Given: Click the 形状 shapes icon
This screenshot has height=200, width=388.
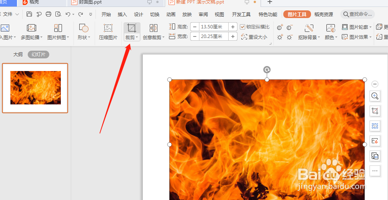Looking at the screenshot, I should (84, 28).
